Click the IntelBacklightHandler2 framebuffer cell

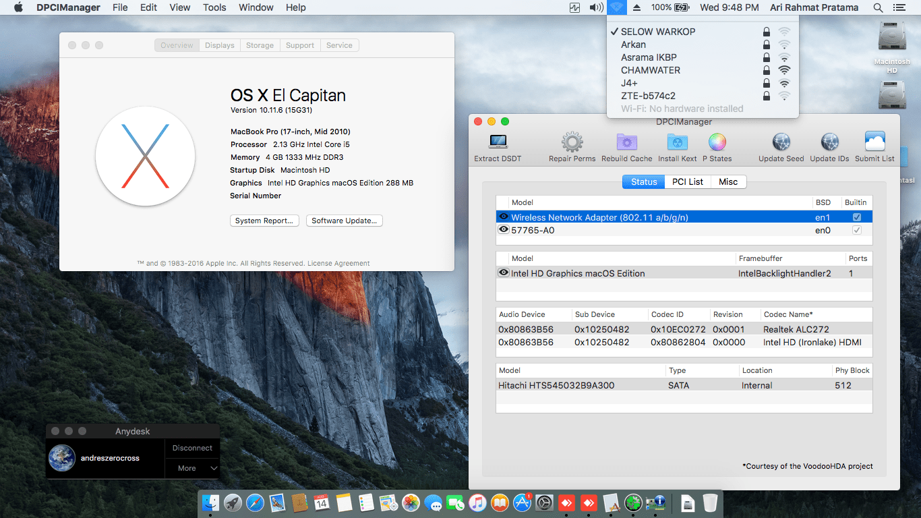click(x=785, y=273)
